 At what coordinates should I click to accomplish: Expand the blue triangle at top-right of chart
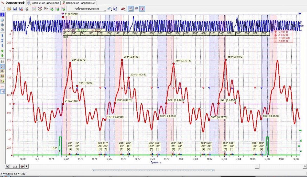300,13
